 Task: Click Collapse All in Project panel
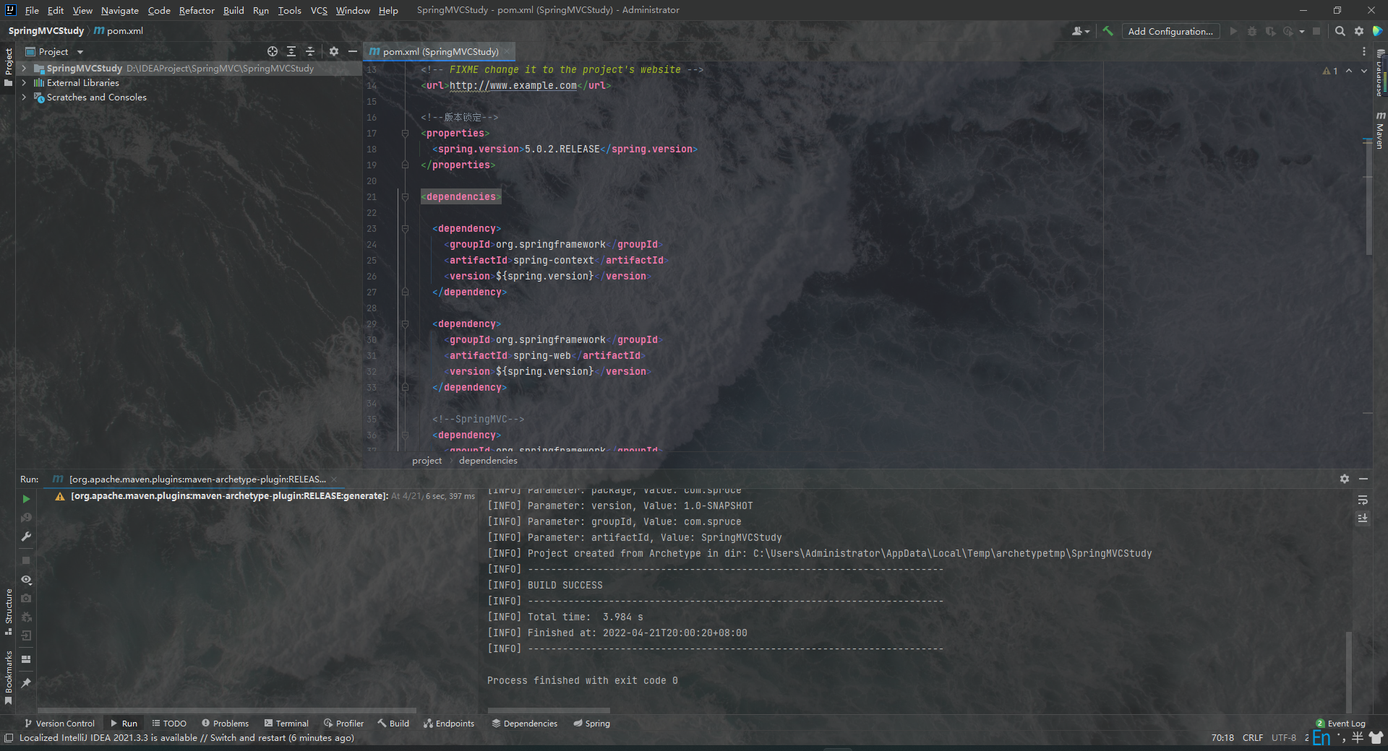pyautogui.click(x=310, y=51)
